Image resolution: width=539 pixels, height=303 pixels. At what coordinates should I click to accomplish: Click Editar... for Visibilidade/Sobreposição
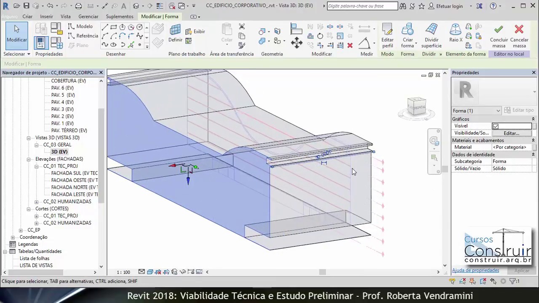512,133
